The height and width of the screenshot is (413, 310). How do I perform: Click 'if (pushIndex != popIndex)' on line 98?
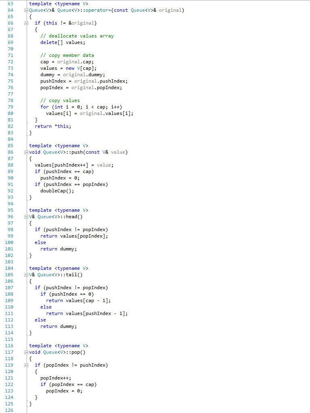point(71,229)
